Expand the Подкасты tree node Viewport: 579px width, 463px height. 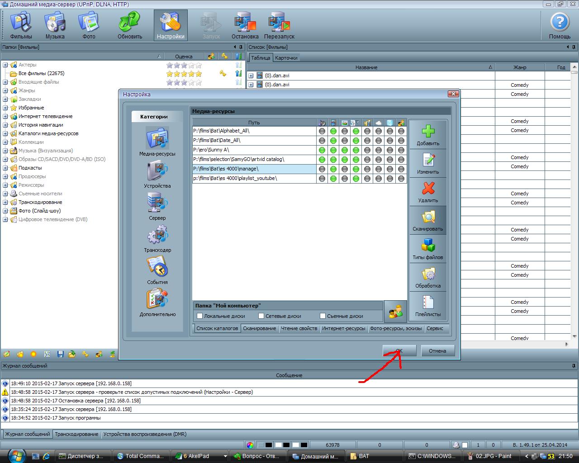click(x=5, y=168)
